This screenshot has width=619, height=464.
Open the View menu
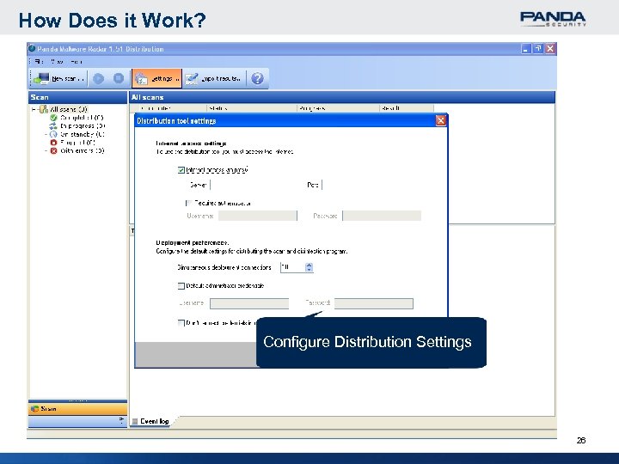(x=58, y=62)
